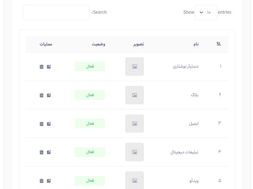Delete the تبلیغات دیجیتال row
This screenshot has height=189, width=253.
point(42,152)
